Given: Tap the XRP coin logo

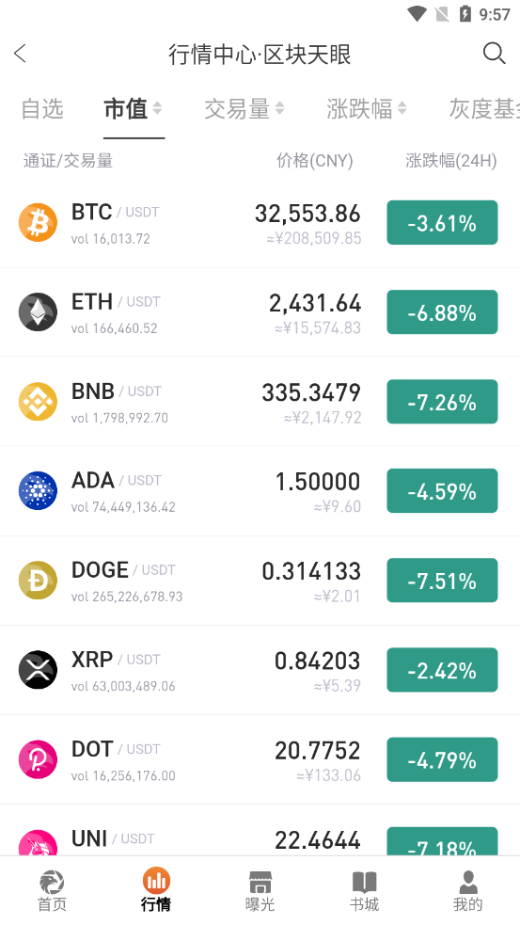Looking at the screenshot, I should point(38,670).
